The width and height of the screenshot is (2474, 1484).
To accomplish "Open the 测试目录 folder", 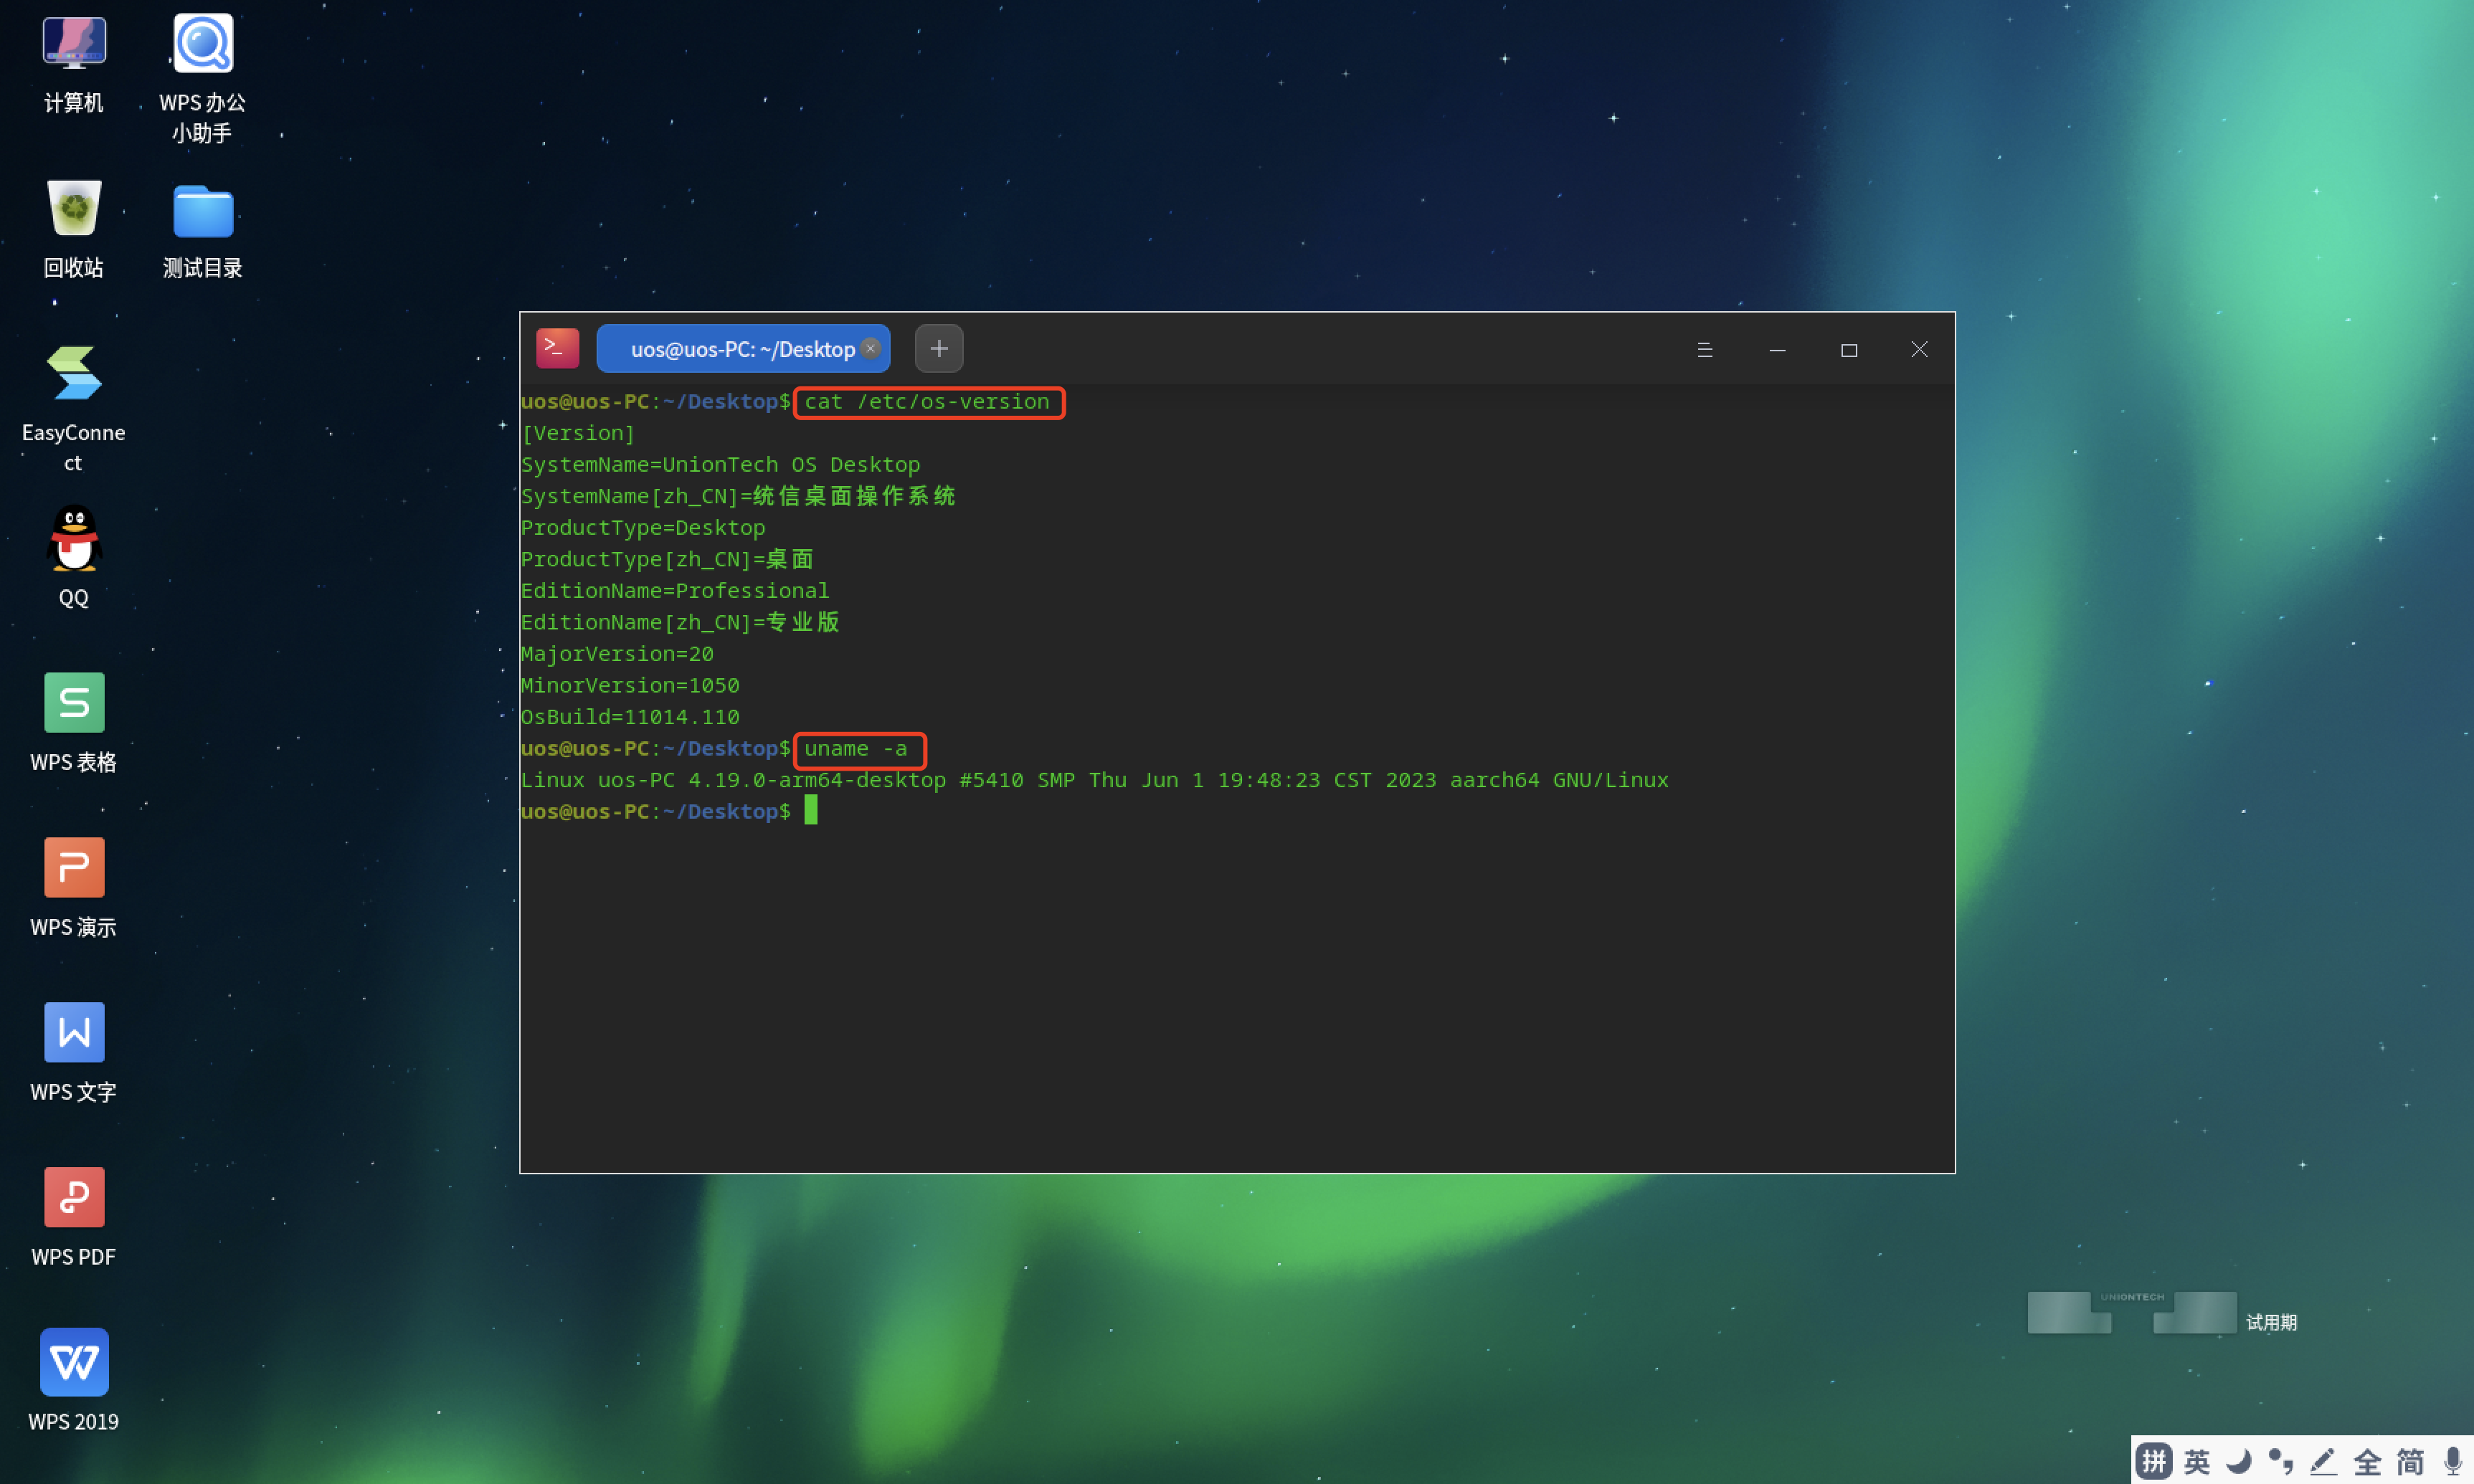I will pos(203,211).
